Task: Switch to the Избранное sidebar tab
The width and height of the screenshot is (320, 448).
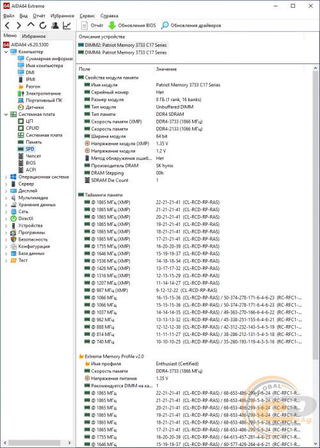Action: pyautogui.click(x=34, y=36)
